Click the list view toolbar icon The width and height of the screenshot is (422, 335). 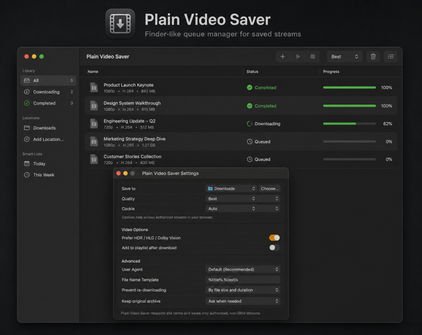(x=391, y=56)
